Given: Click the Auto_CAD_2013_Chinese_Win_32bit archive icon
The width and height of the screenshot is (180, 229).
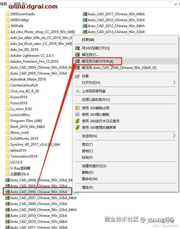Looking at the screenshot, I should click(x=85, y=32).
